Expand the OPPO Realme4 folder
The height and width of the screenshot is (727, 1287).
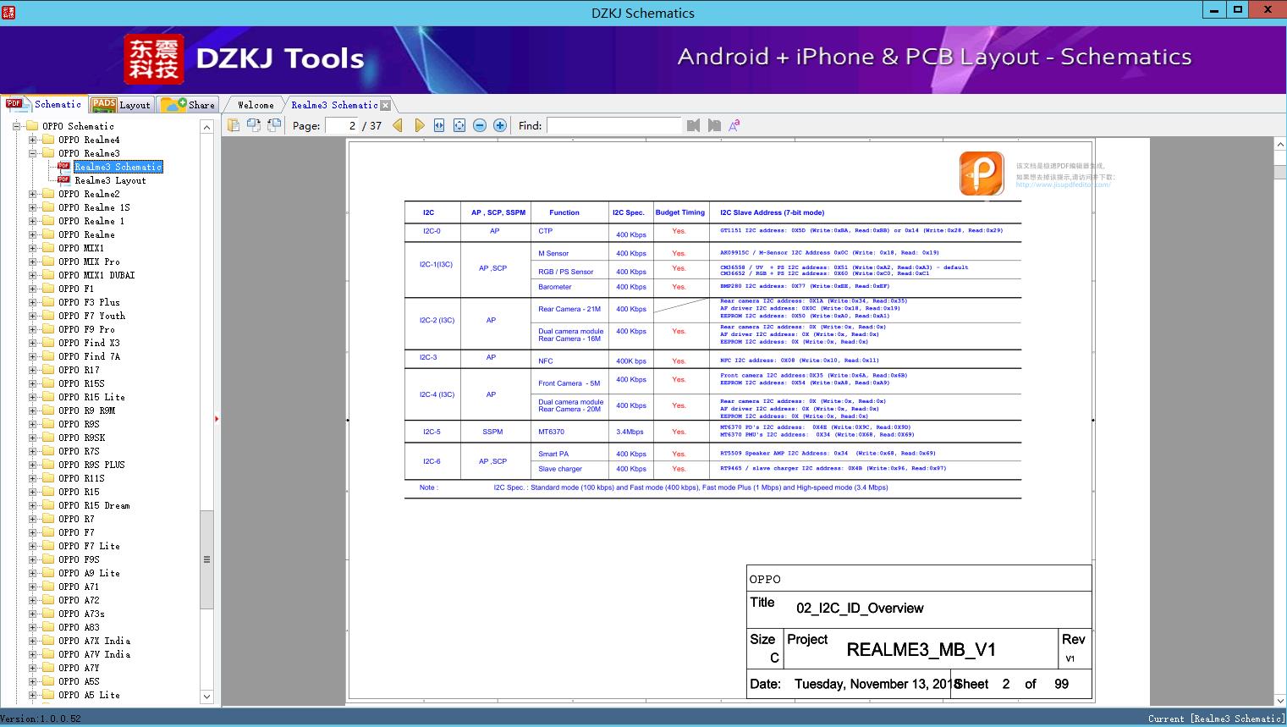click(x=32, y=140)
